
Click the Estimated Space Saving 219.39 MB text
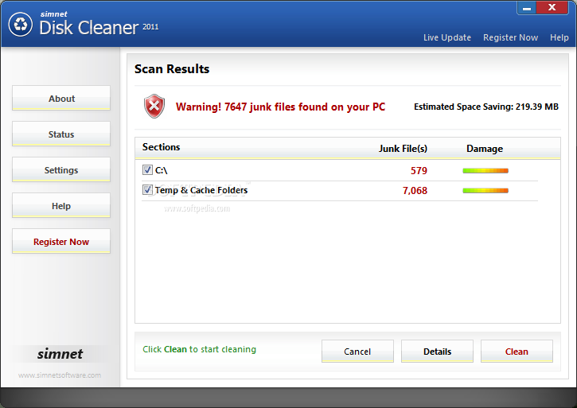point(486,107)
